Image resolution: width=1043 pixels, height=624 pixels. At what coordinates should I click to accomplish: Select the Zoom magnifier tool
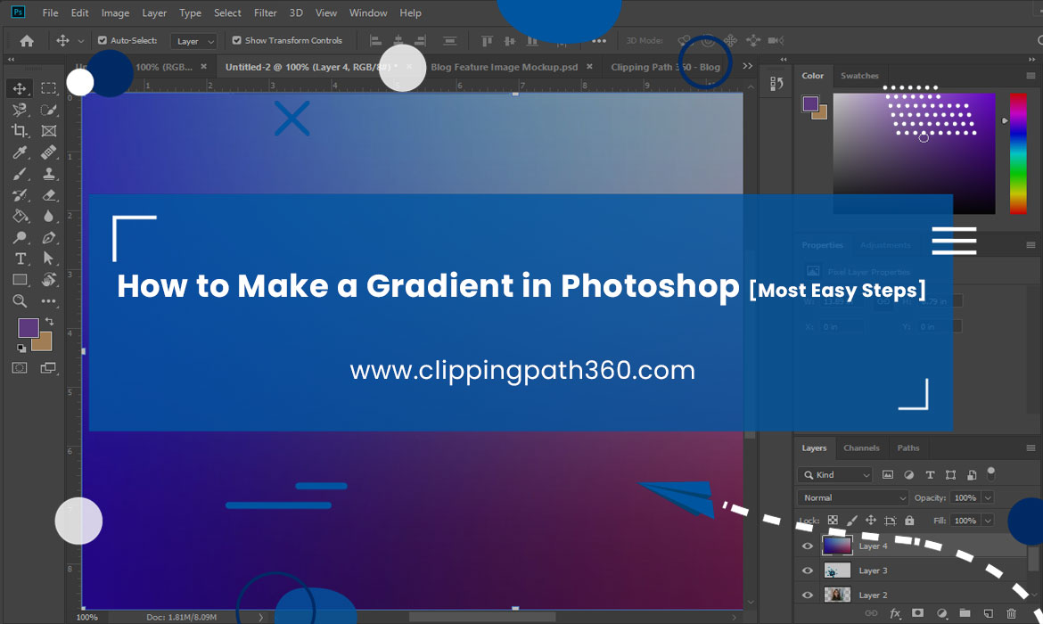pos(20,301)
